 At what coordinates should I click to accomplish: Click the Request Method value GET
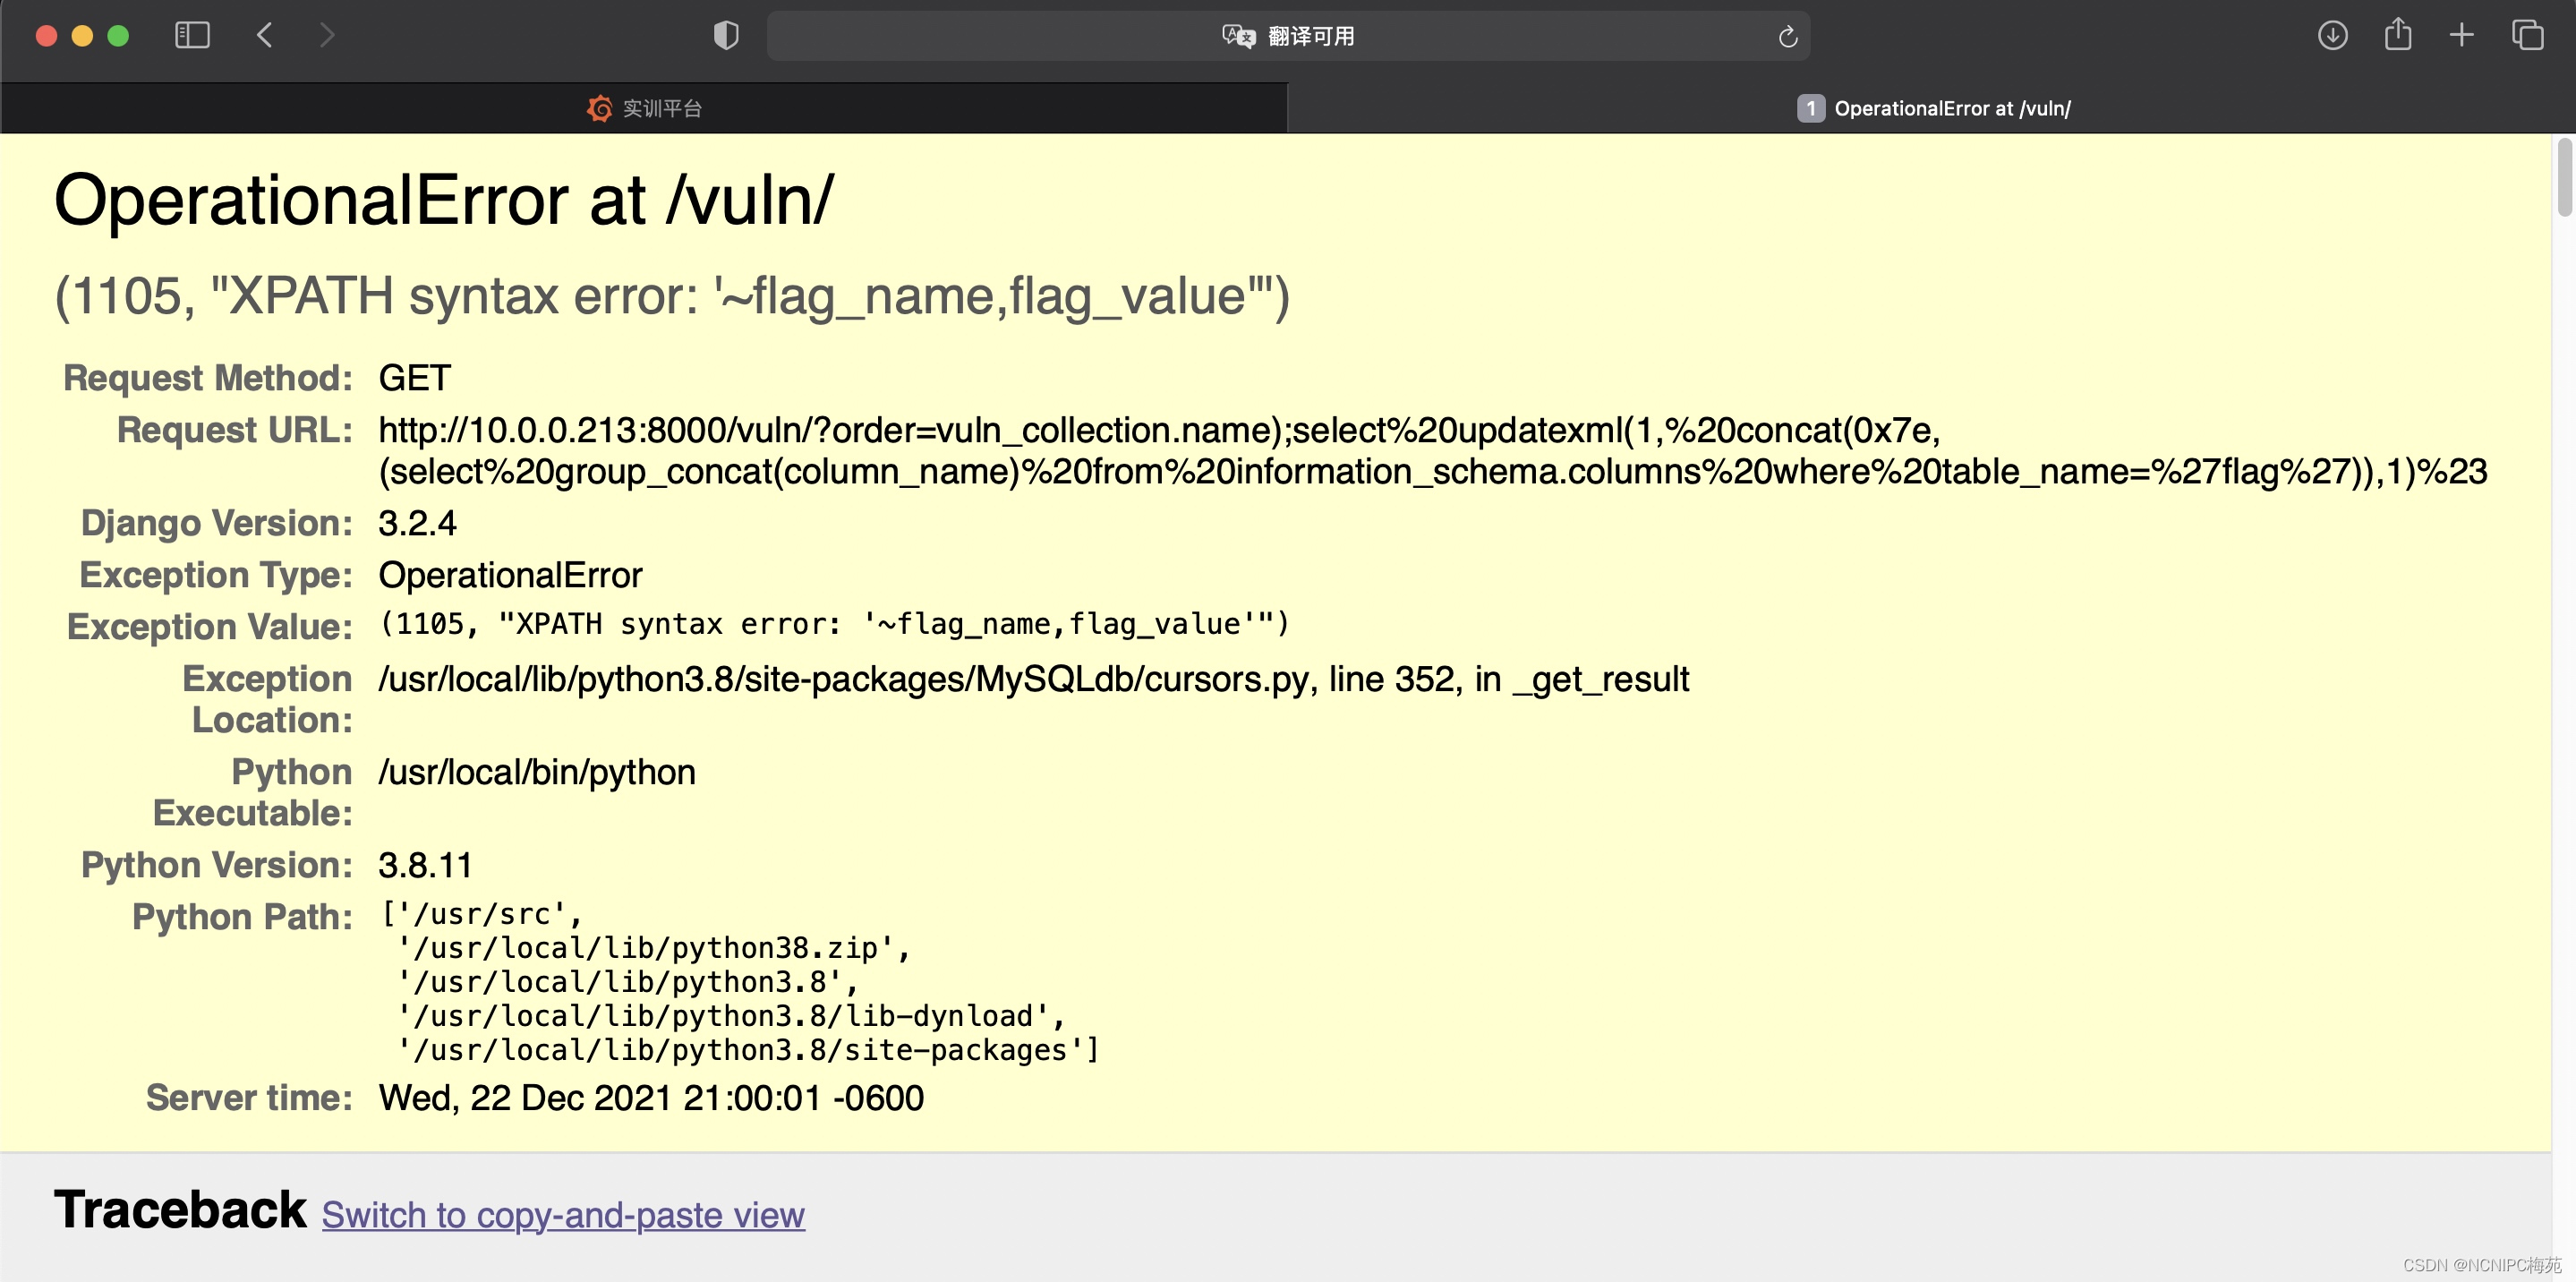click(415, 378)
